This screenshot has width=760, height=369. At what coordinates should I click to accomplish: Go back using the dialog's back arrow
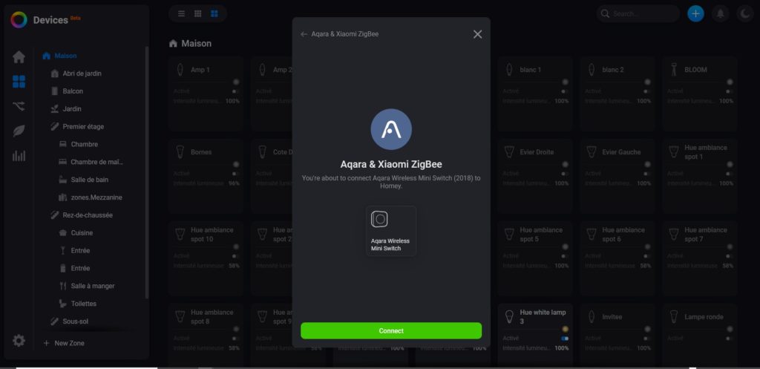[304, 34]
